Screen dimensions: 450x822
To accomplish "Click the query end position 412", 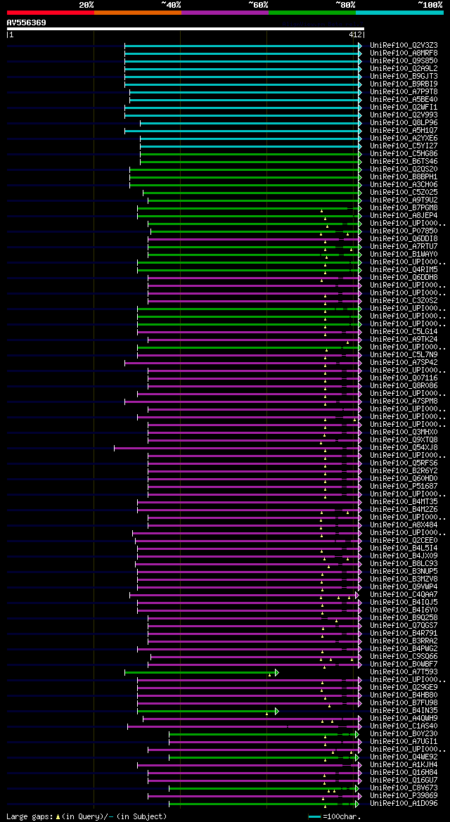I will (356, 34).
